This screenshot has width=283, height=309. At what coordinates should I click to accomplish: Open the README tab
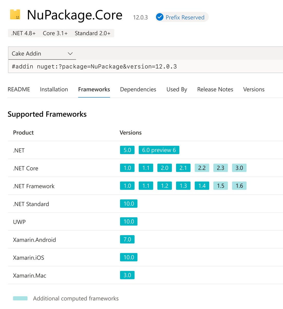coord(19,89)
